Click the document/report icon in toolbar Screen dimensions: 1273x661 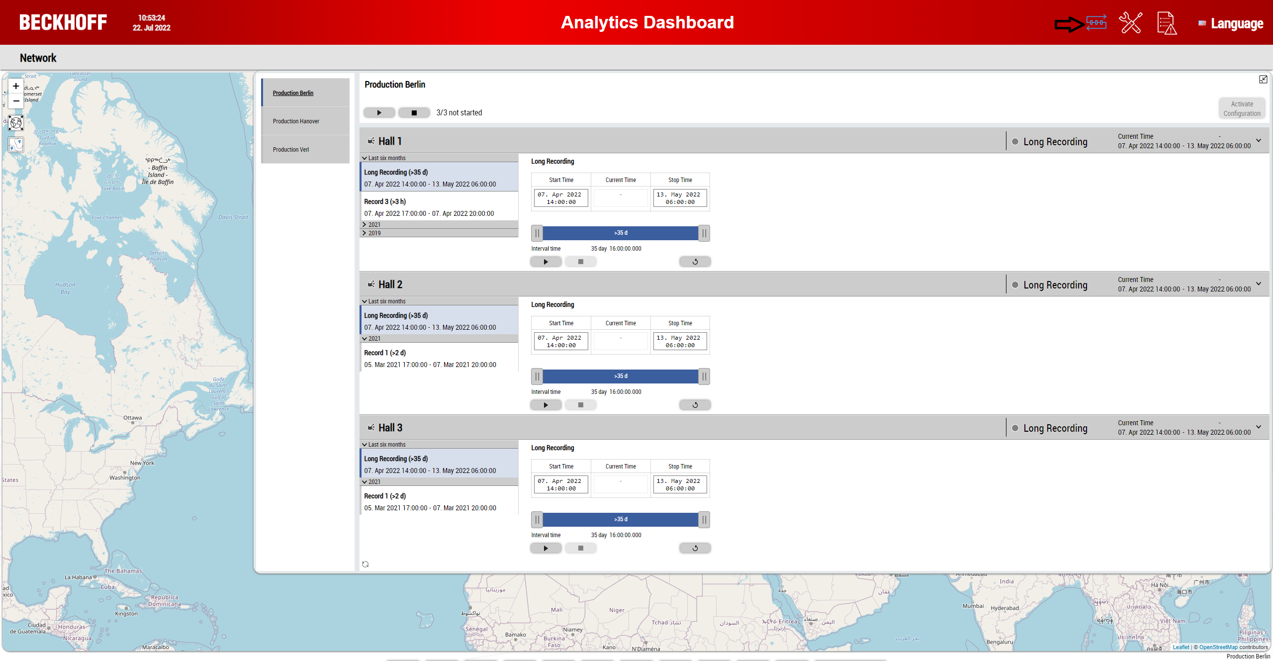(x=1165, y=22)
